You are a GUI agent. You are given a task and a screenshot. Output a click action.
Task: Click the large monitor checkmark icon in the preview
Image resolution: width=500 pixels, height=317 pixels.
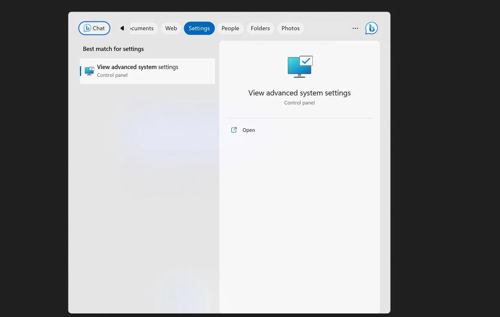click(x=300, y=66)
